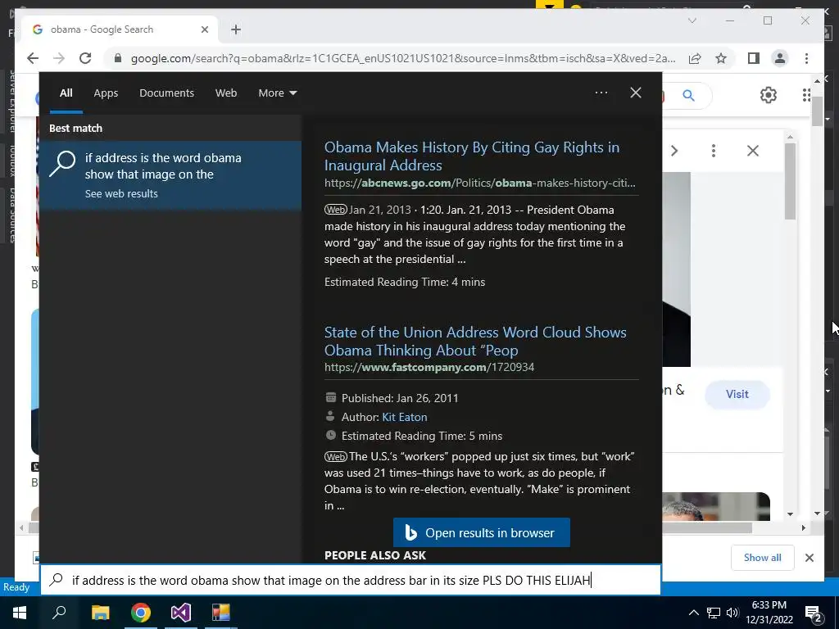The width and height of the screenshot is (839, 629).
Task: Click the taskbar search magnifier
Action: (x=59, y=613)
